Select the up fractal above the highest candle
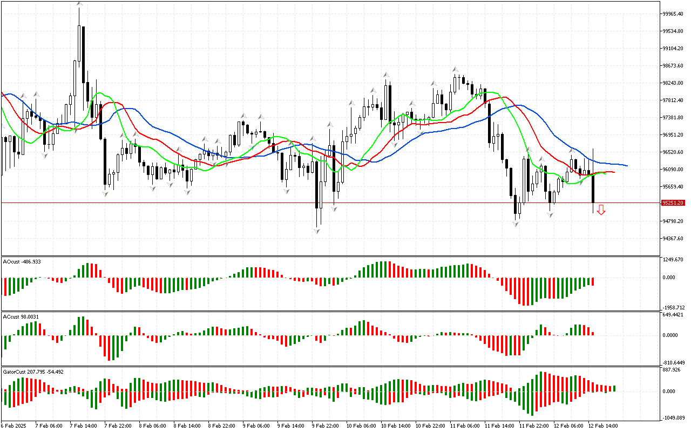691x432 pixels. pos(79,4)
